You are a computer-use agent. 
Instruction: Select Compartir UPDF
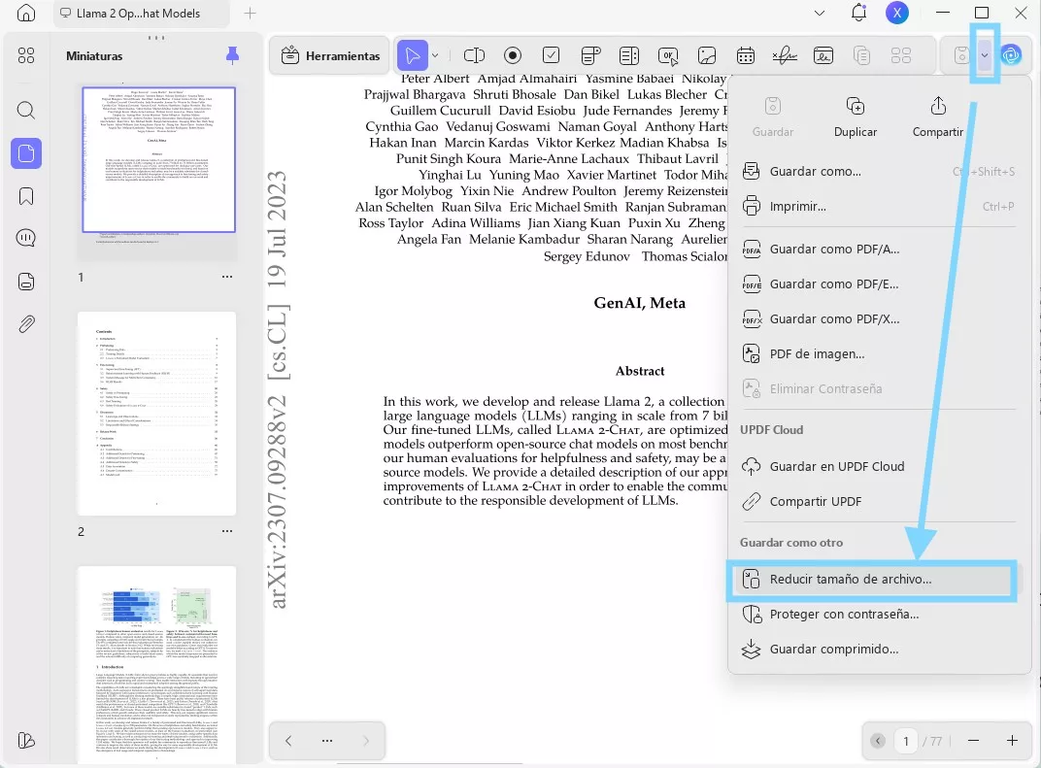click(x=878, y=502)
